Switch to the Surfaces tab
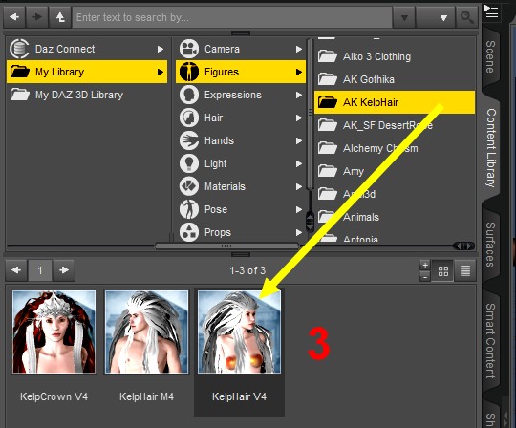516x428 pixels. point(490,245)
